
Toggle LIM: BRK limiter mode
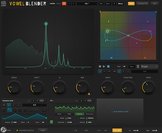coord(117,130)
